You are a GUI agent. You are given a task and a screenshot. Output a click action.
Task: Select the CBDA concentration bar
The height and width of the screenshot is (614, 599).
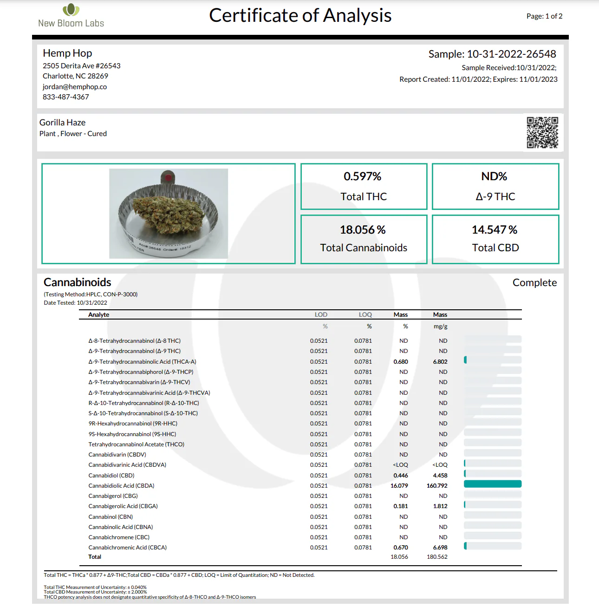tap(493, 484)
